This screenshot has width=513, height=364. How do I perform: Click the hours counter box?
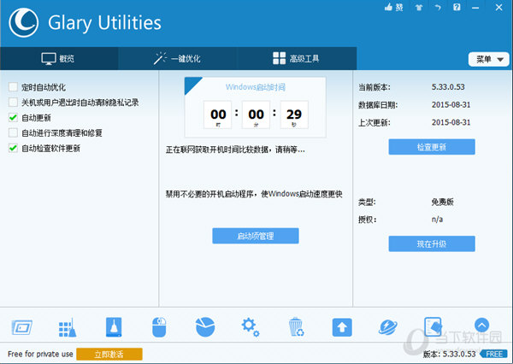tap(217, 114)
